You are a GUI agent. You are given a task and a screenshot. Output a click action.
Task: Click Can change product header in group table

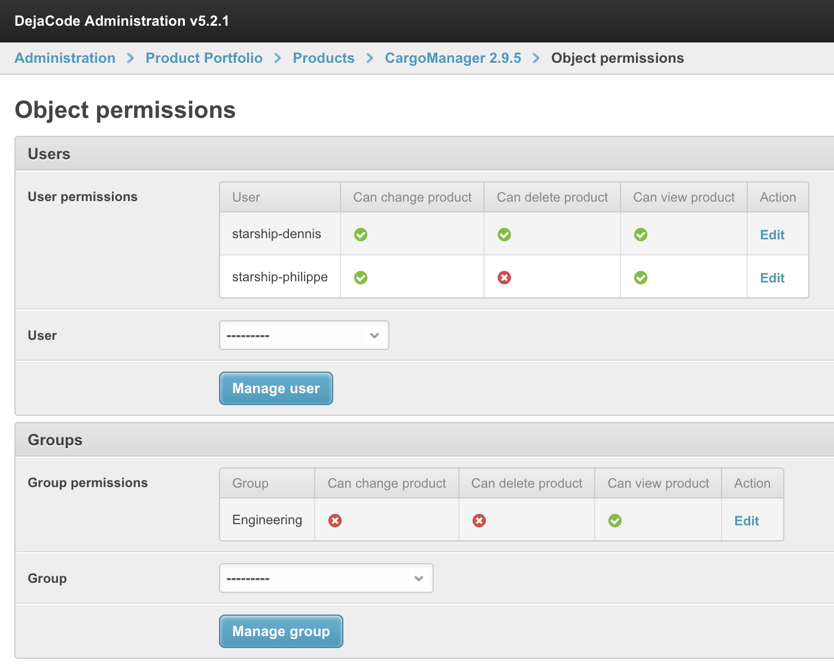tap(386, 483)
